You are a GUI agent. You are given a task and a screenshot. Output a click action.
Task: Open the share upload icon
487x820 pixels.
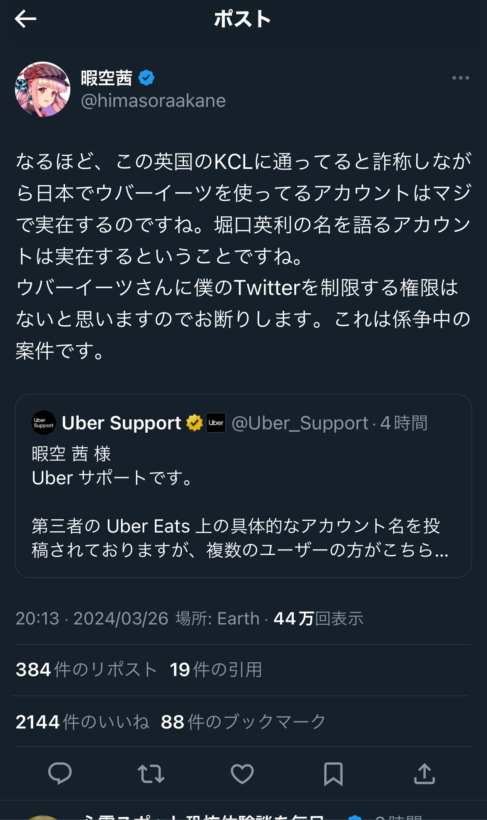425,774
